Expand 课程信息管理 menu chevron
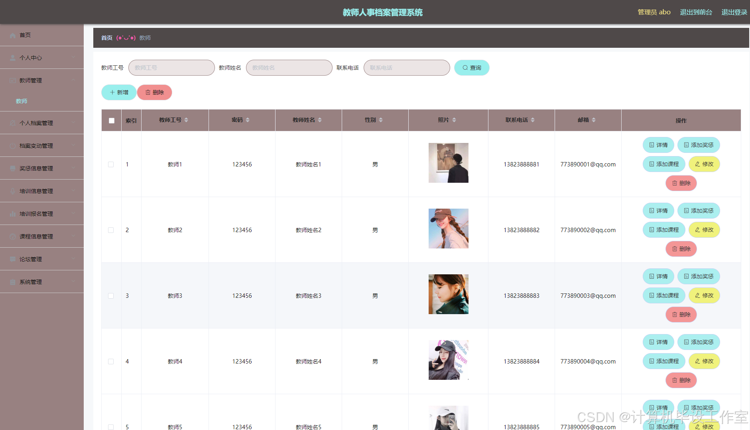750x430 pixels. tap(73, 236)
